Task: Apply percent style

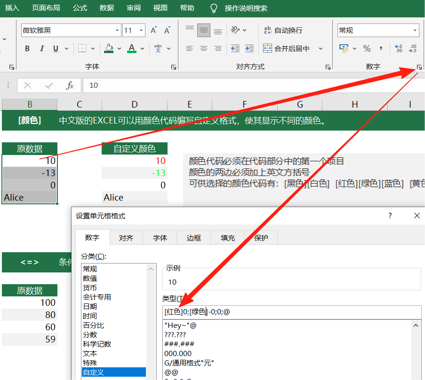Action: point(367,49)
